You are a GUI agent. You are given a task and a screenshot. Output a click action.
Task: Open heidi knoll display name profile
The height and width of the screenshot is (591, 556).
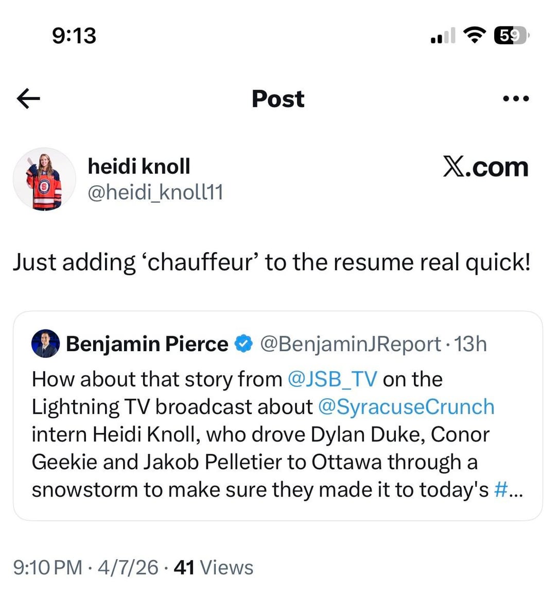click(x=139, y=166)
